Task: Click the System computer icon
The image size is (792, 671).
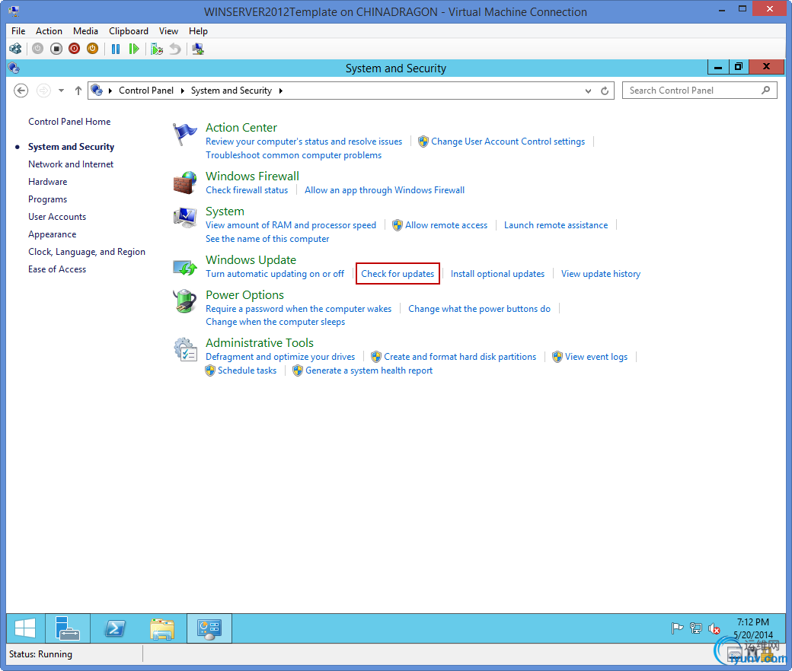Action: pyautogui.click(x=184, y=218)
